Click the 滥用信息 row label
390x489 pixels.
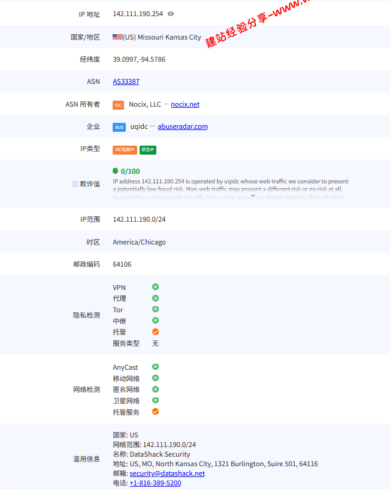coord(86,459)
